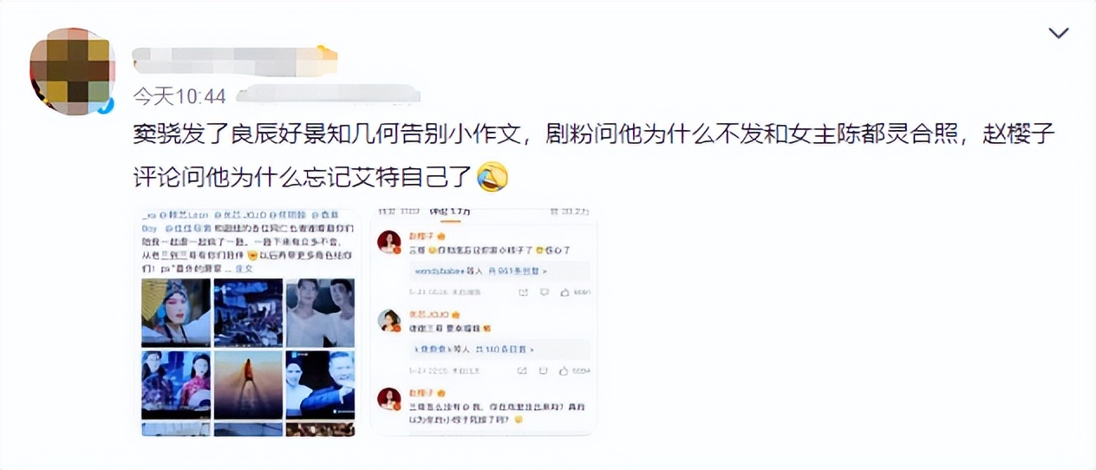Like the first comment with thumbs-up
Screen dimensions: 1096x470
coord(565,292)
